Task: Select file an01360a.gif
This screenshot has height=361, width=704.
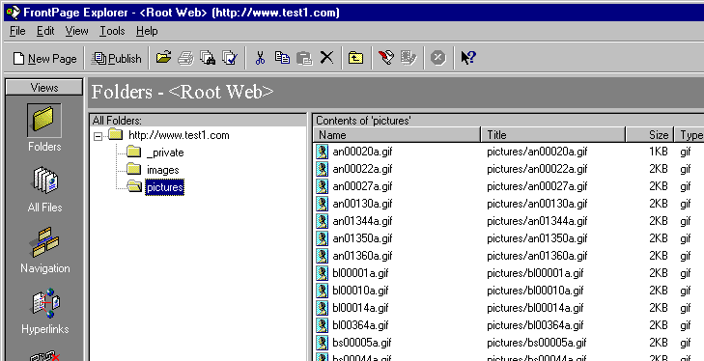Action: [362, 256]
